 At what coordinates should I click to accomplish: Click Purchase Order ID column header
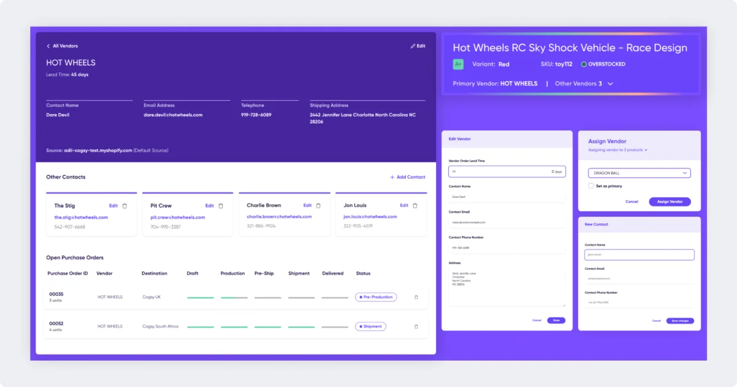click(68, 273)
